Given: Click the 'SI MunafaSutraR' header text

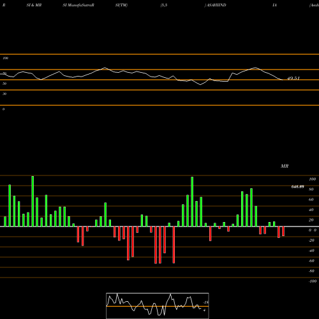Looking at the screenshot, I should [78, 5].
